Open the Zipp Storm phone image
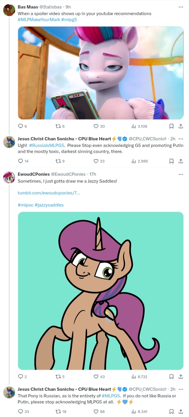 (101, 73)
